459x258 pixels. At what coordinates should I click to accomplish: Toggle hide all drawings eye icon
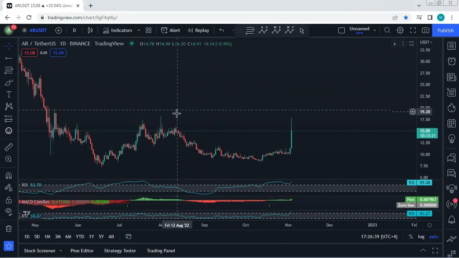click(9, 212)
